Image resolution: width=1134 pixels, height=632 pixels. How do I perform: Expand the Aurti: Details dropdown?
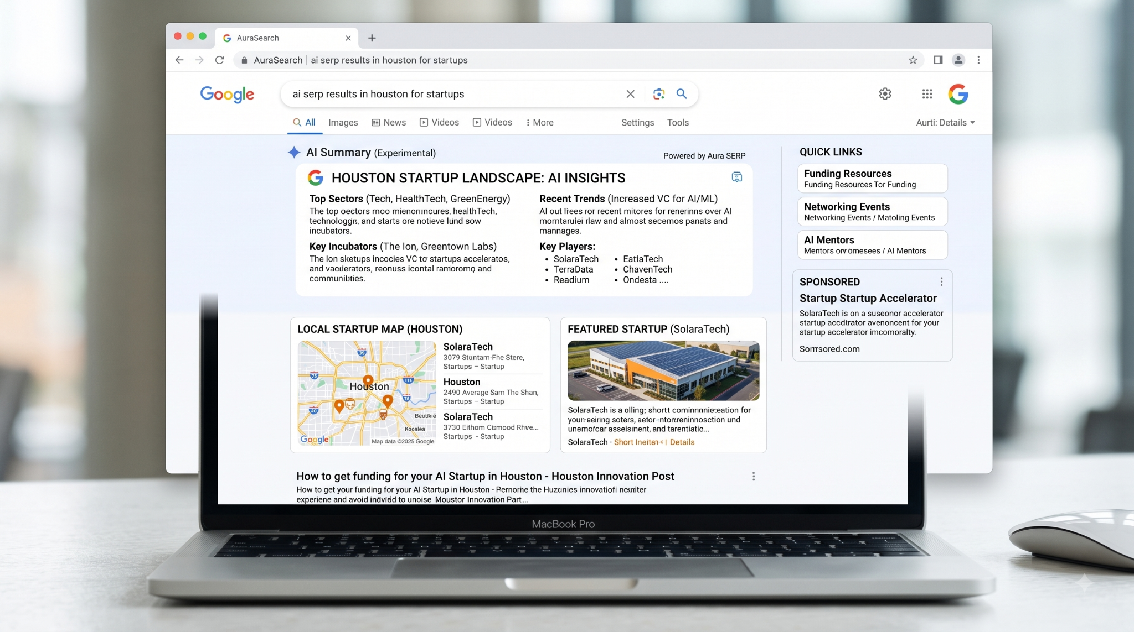pos(945,123)
